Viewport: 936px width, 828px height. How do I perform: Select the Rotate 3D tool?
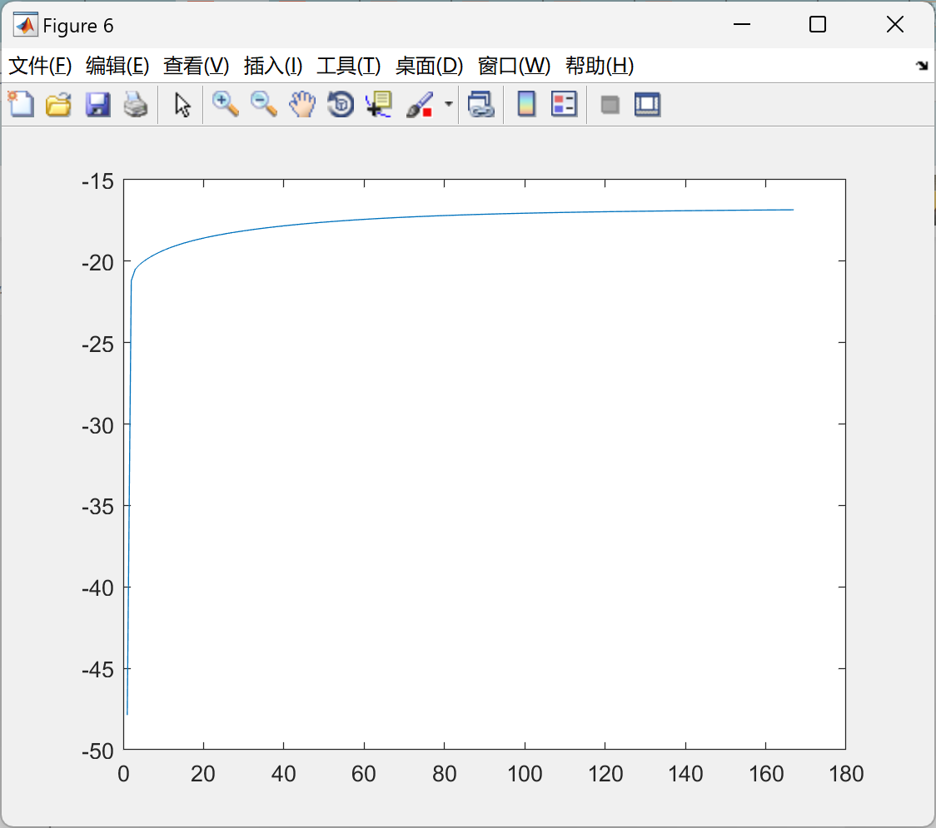[x=341, y=104]
